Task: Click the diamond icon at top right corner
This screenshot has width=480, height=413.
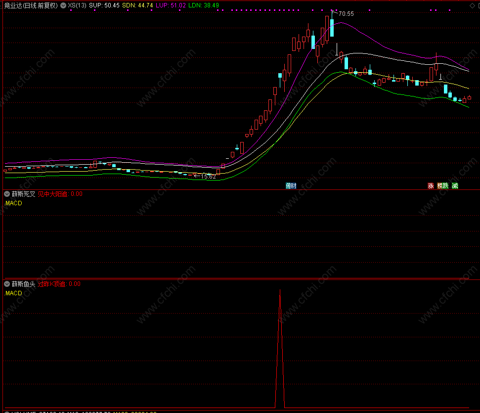Action: (x=473, y=5)
